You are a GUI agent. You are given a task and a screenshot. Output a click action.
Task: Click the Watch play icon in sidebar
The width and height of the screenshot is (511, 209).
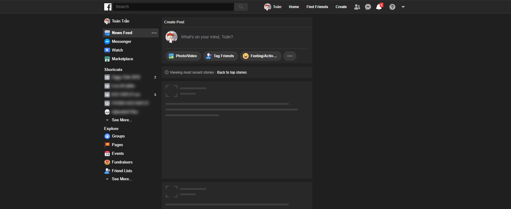pos(107,50)
